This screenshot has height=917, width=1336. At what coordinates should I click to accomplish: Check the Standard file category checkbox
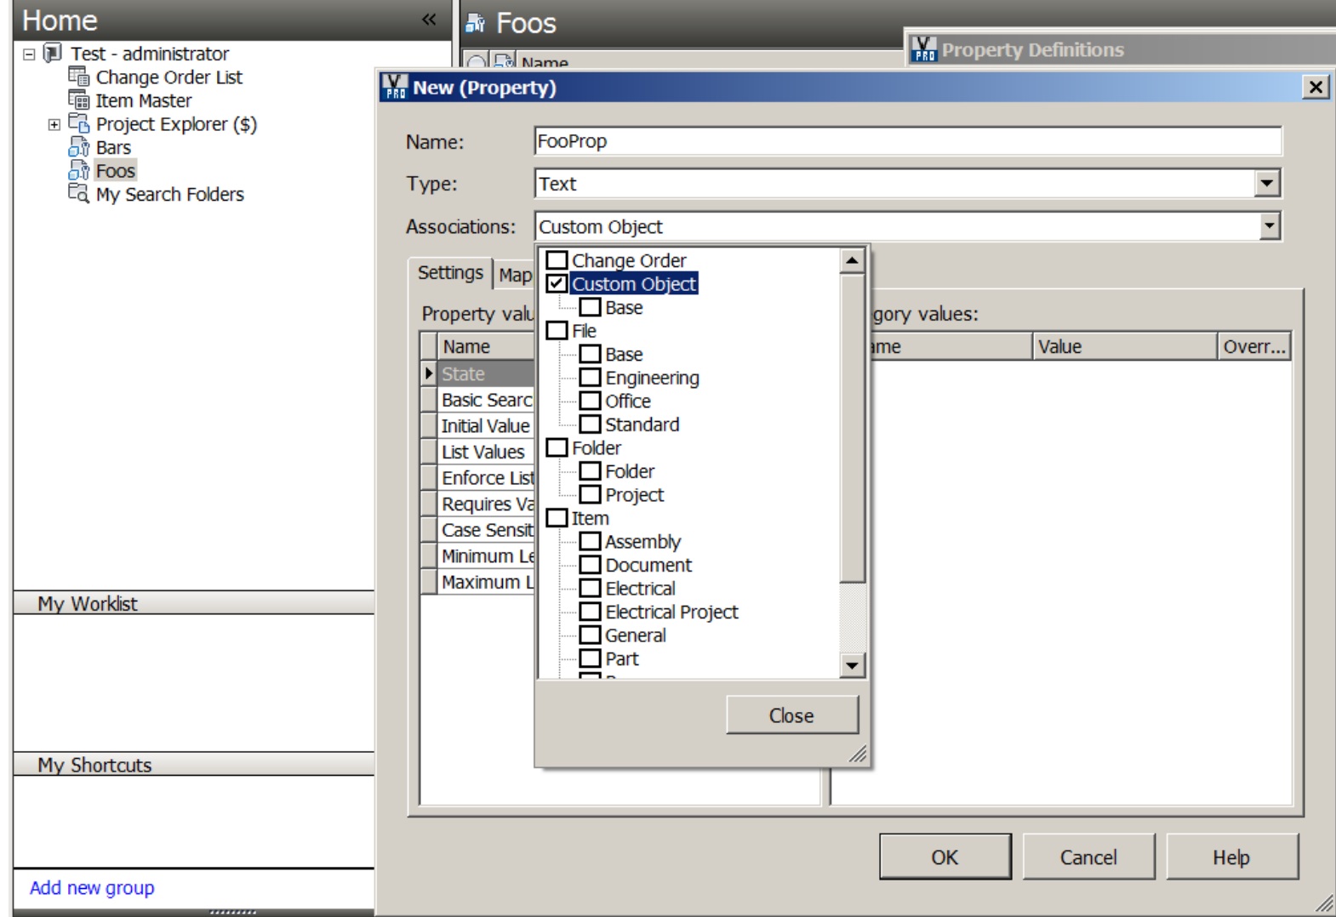pos(590,424)
